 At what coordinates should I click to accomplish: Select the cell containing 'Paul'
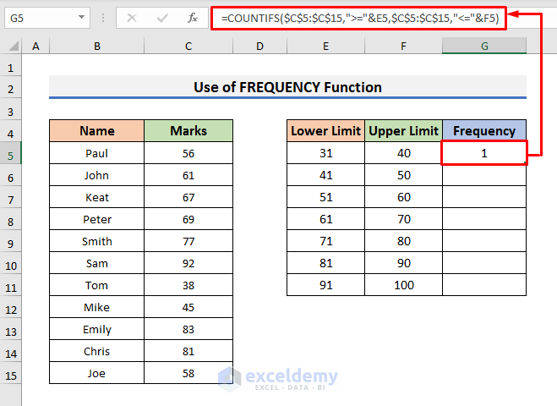[97, 153]
